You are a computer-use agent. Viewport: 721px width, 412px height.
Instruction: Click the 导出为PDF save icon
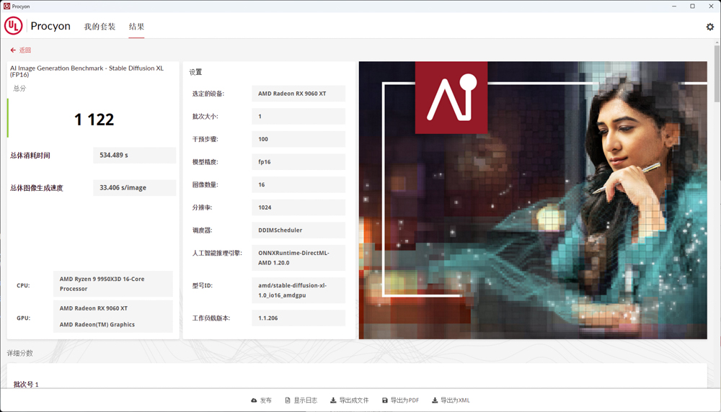coord(385,400)
